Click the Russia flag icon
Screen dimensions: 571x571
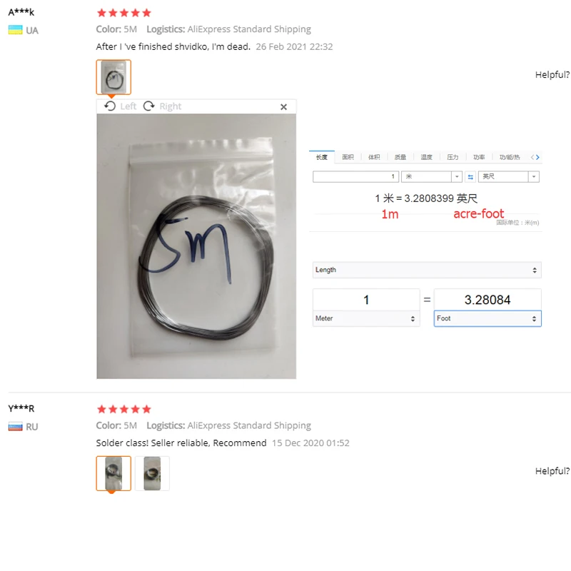click(x=15, y=426)
